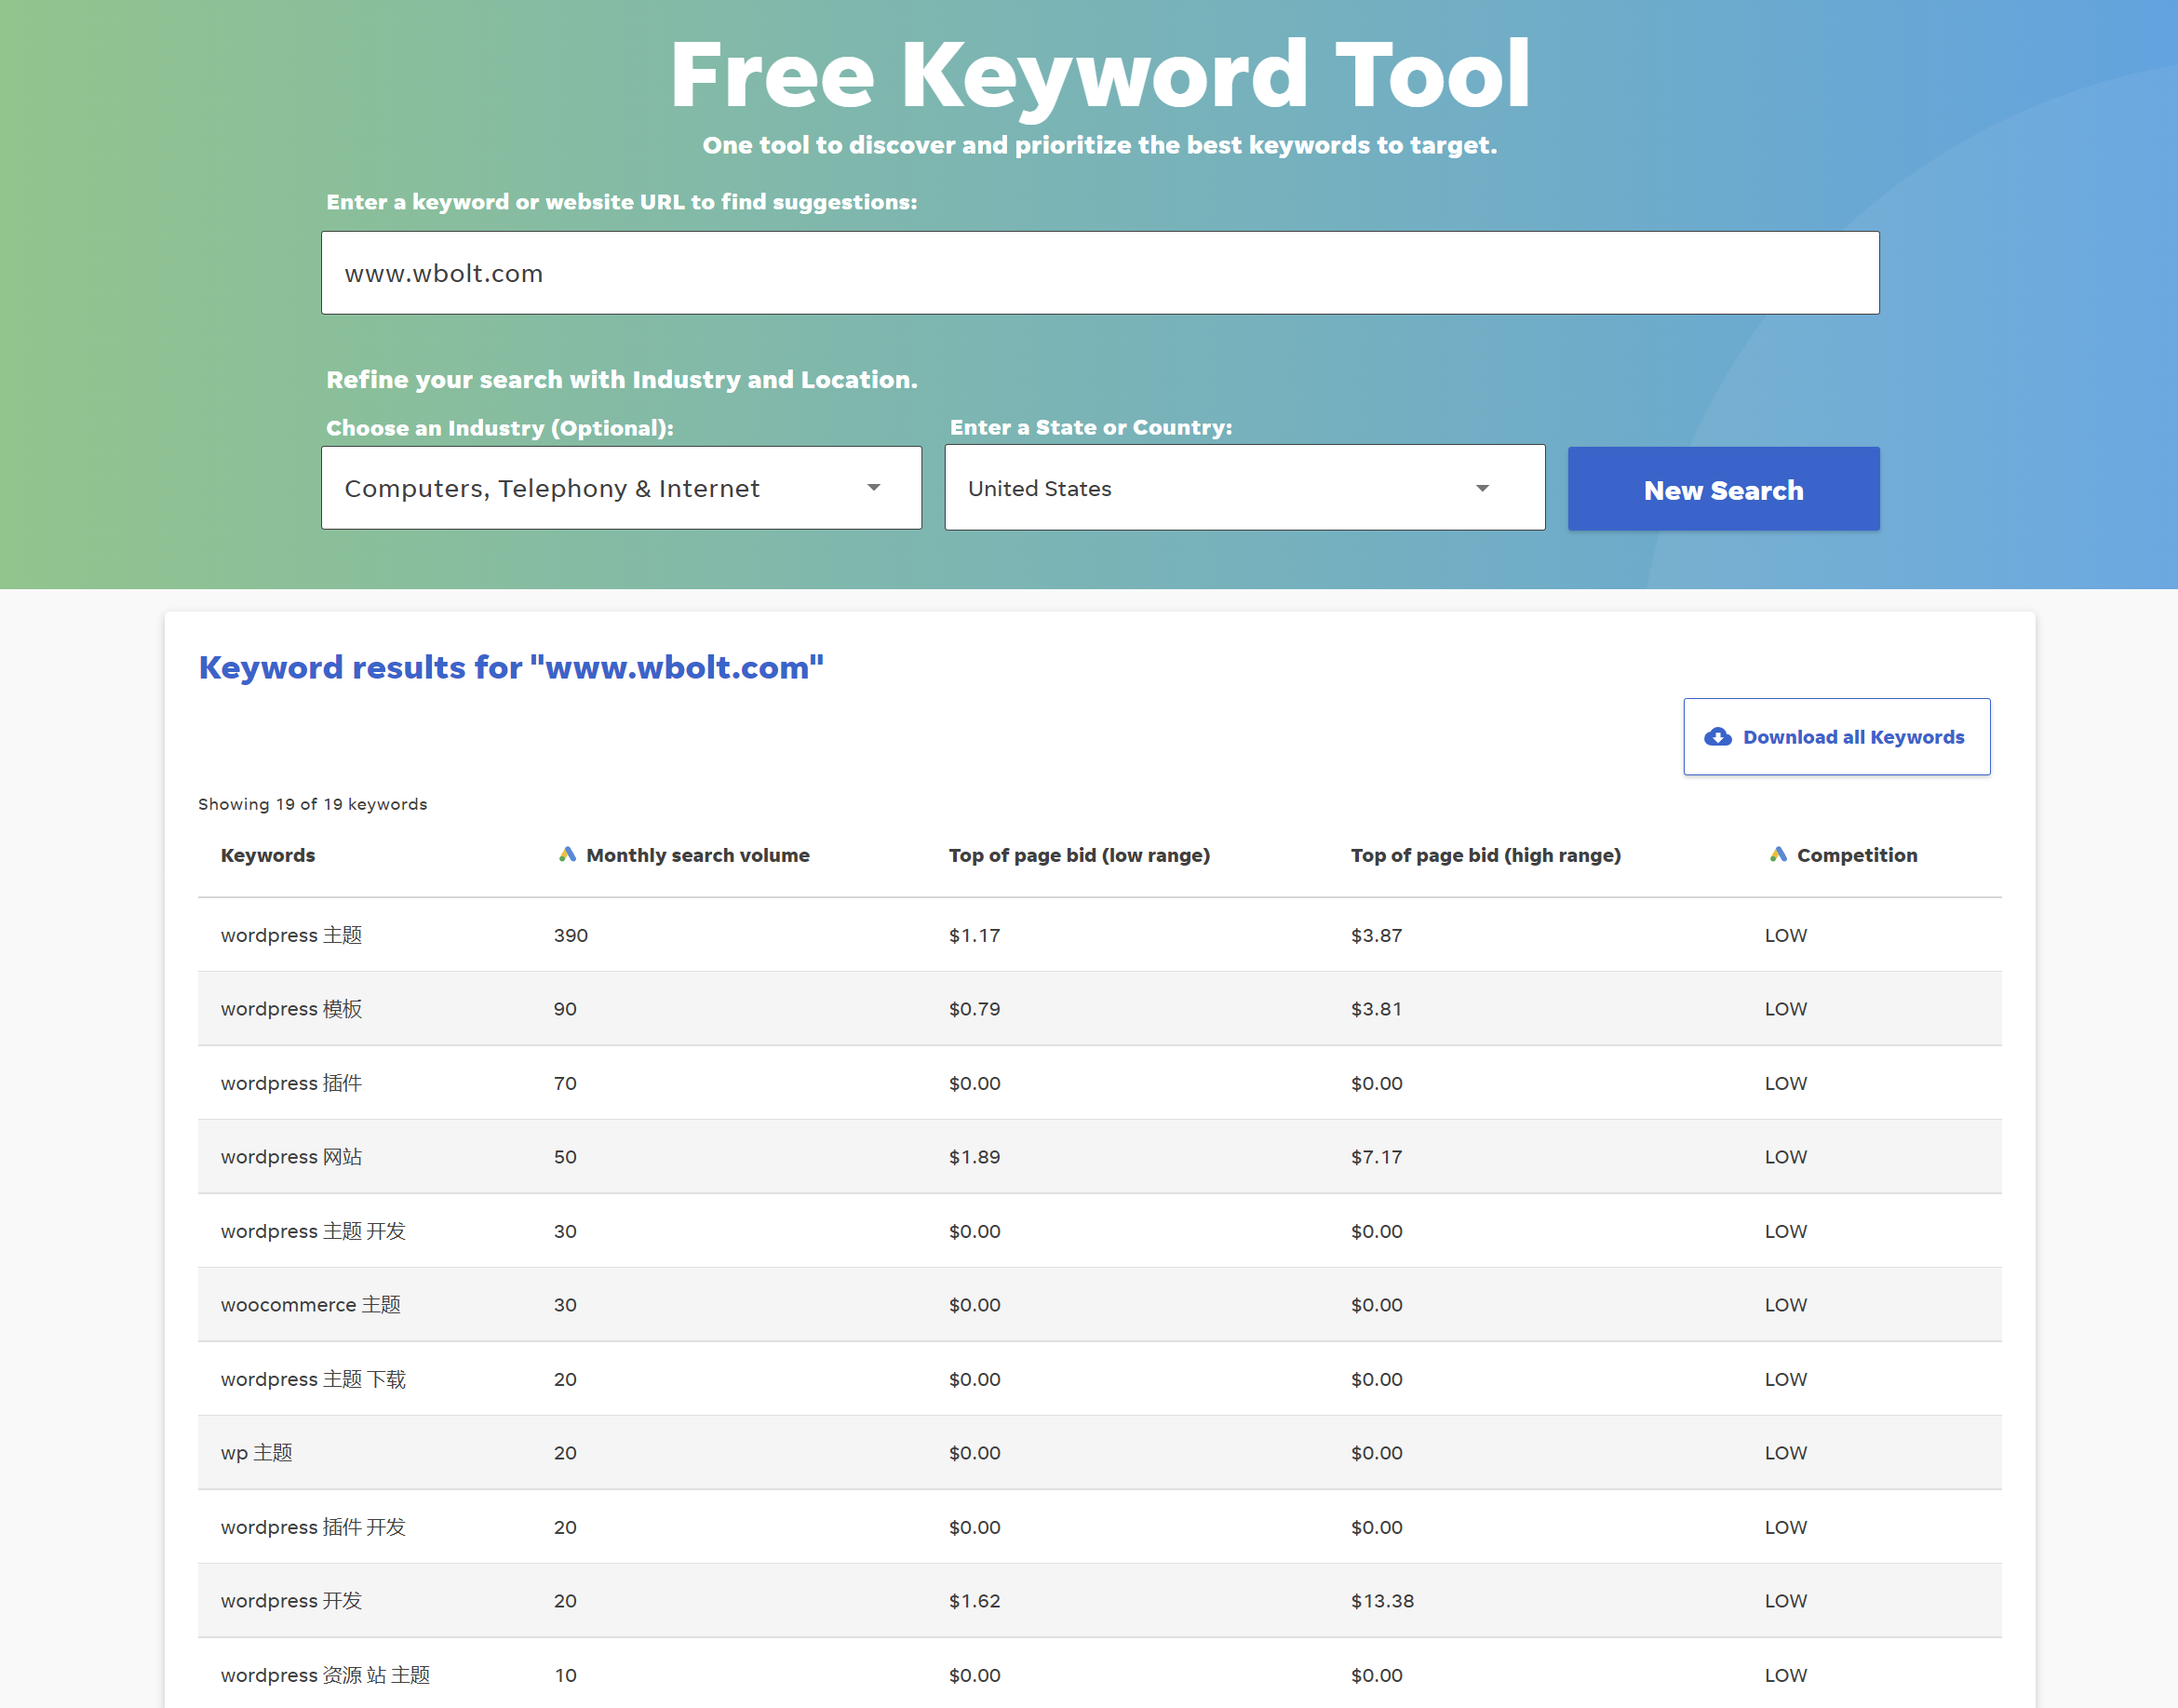Viewport: 2178px width, 1708px height.
Task: Click search volume value 50
Action: pos(565,1157)
